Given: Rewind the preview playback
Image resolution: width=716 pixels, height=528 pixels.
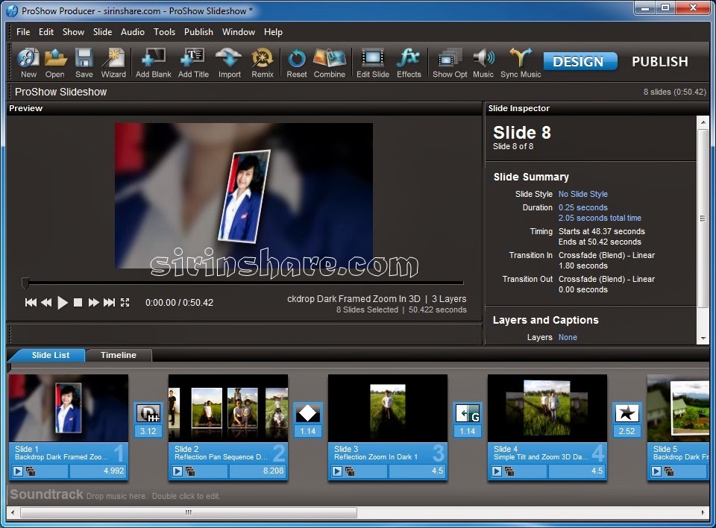Looking at the screenshot, I should pos(46,302).
